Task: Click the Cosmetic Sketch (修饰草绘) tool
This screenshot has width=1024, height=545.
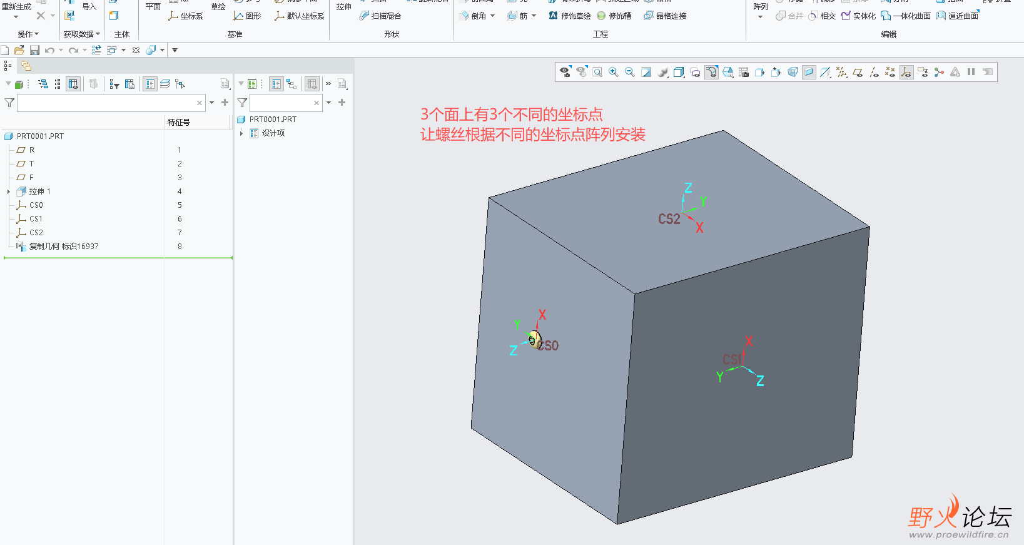Action: click(570, 16)
